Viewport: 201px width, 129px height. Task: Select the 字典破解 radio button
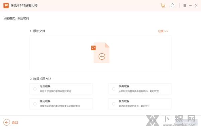(x=114, y=89)
